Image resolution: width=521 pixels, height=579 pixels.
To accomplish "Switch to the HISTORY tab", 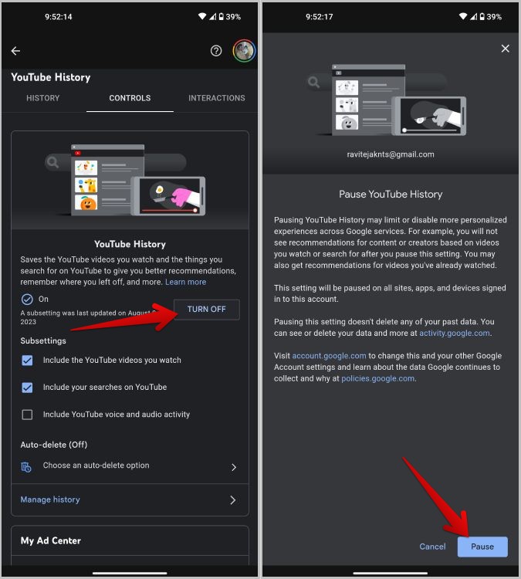I will (x=42, y=98).
